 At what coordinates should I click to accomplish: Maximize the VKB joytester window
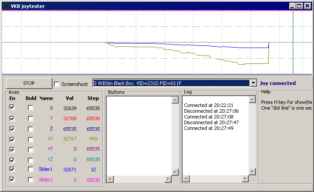tap(299, 6)
